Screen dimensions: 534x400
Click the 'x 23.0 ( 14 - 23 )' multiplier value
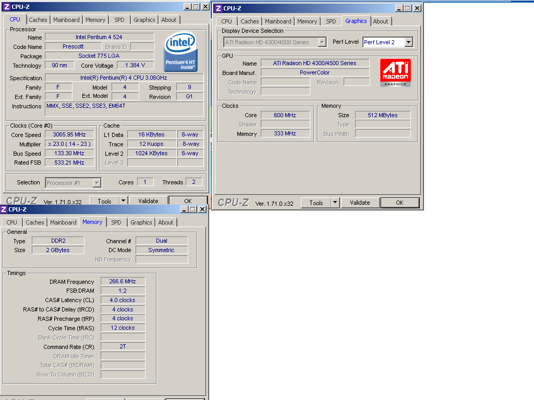pyautogui.click(x=69, y=144)
